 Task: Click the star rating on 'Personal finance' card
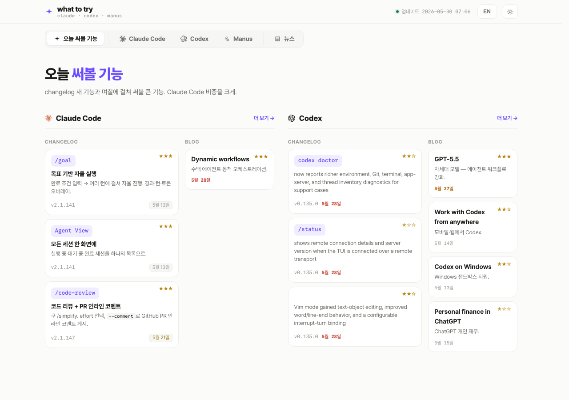click(x=504, y=309)
